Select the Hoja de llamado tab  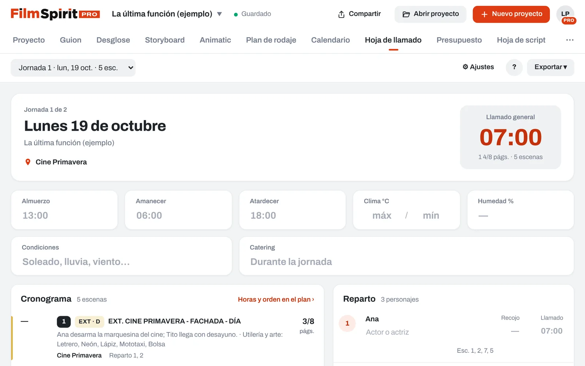(393, 40)
